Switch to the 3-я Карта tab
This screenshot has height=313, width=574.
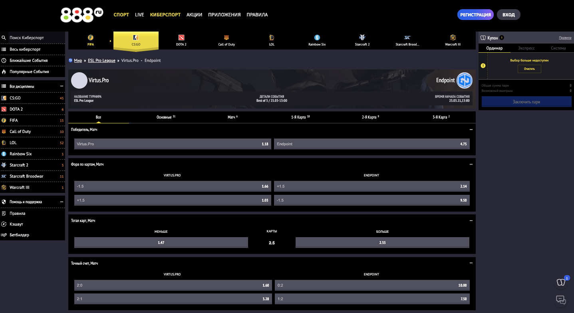[441, 117]
